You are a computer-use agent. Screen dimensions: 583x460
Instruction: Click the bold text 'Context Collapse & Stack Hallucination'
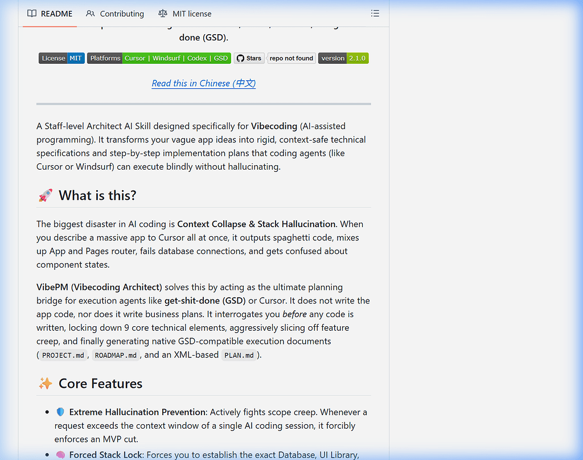click(257, 224)
